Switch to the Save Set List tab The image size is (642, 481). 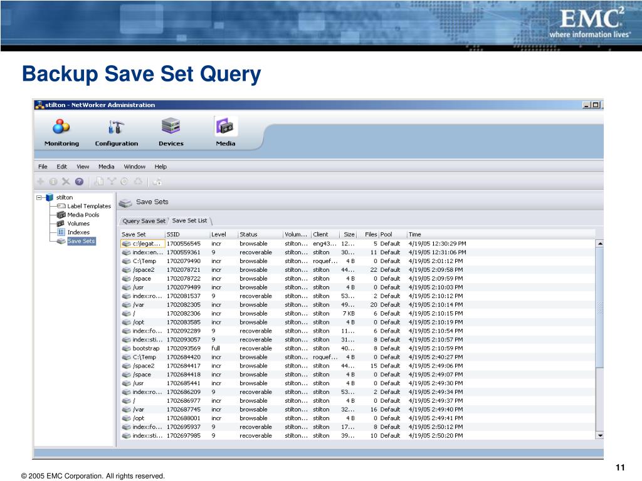click(x=189, y=220)
